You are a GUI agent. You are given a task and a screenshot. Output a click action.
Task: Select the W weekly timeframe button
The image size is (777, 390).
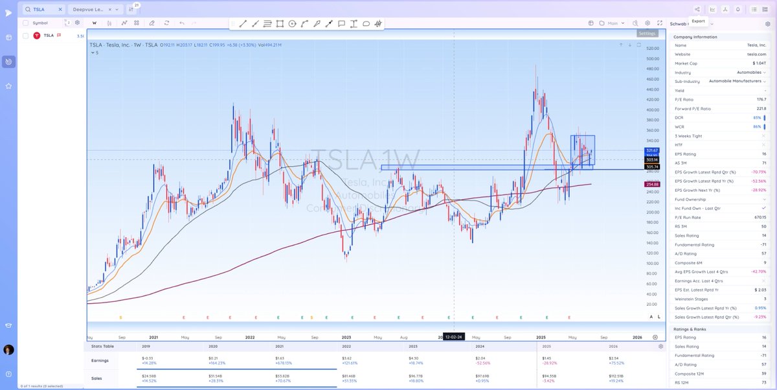95,23
